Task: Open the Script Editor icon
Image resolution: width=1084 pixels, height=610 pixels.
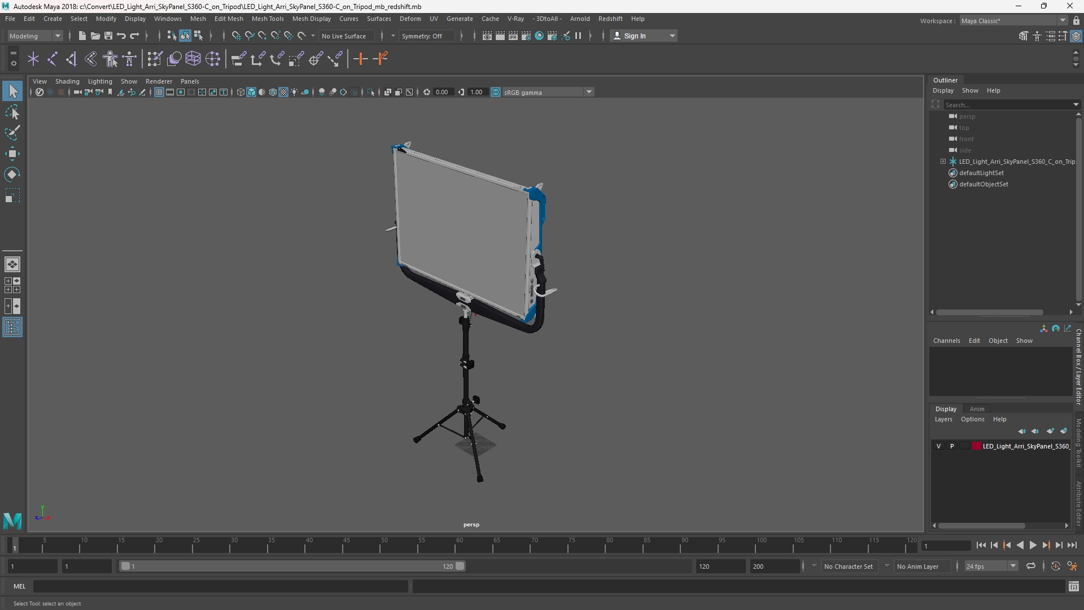Action: [1073, 586]
